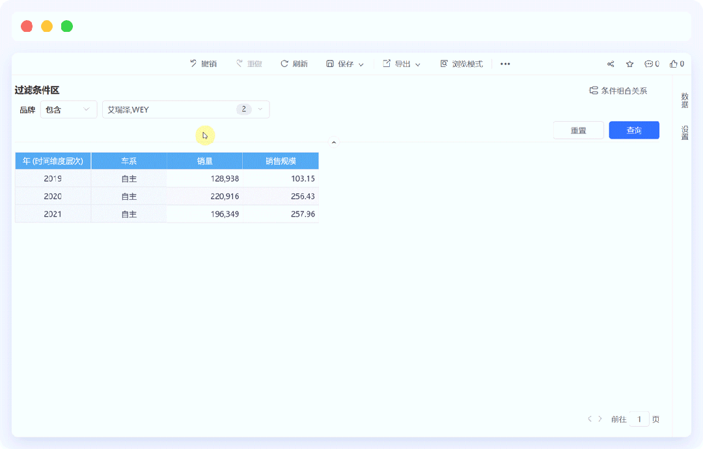Expand the 包含 operator dropdown
This screenshot has width=703, height=449.
pyautogui.click(x=68, y=109)
